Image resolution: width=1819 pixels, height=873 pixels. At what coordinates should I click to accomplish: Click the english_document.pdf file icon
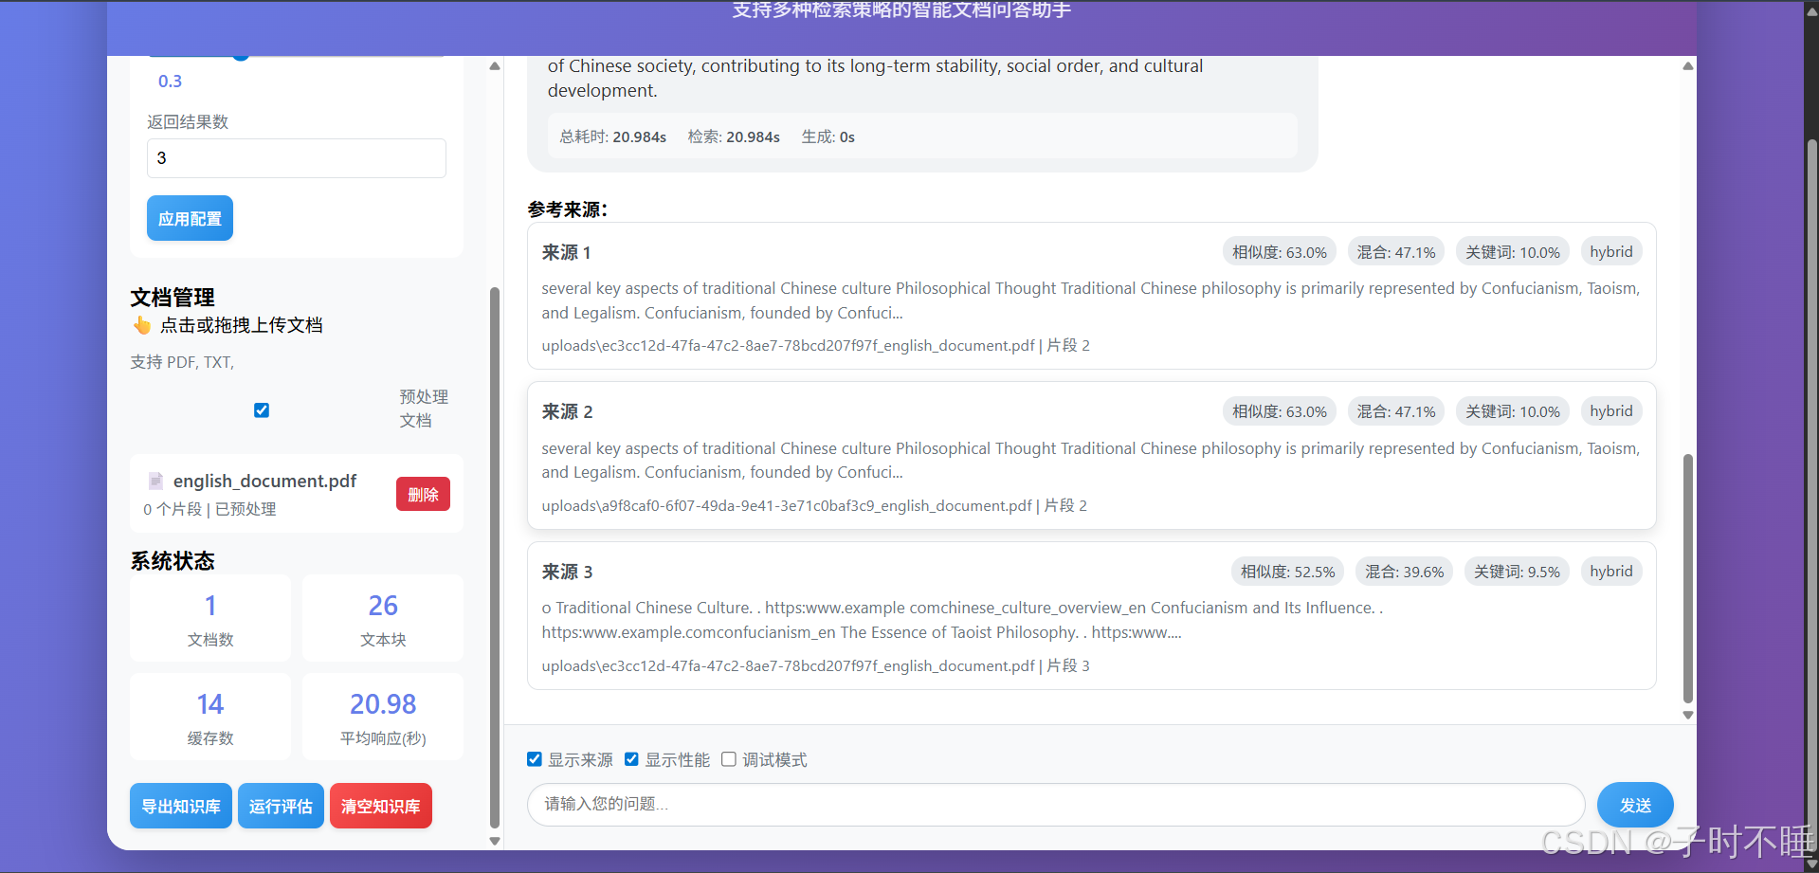156,481
